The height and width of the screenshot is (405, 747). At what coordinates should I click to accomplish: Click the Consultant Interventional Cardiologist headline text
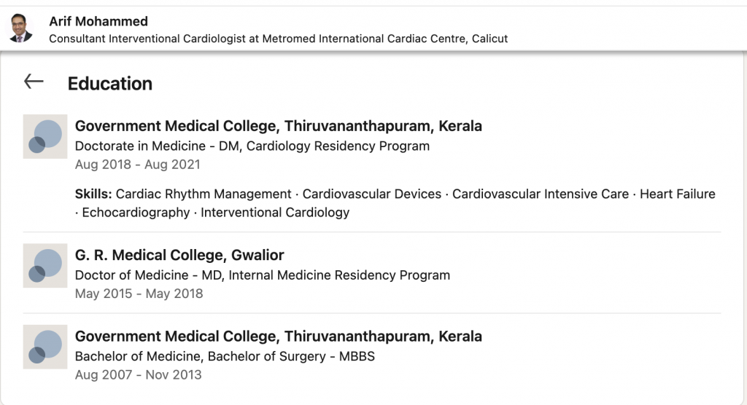coord(278,39)
